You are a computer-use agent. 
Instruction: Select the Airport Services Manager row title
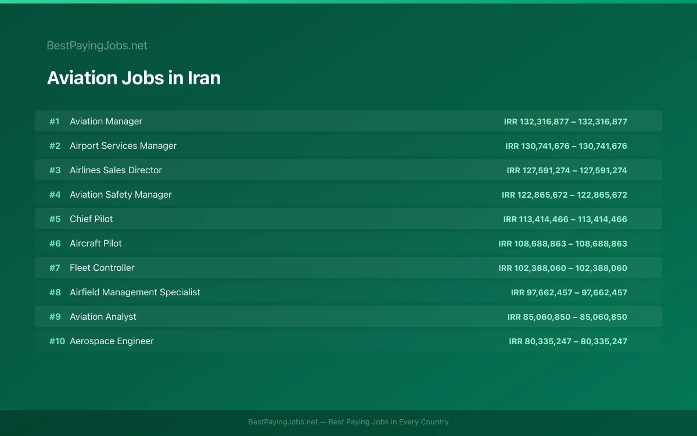point(123,146)
